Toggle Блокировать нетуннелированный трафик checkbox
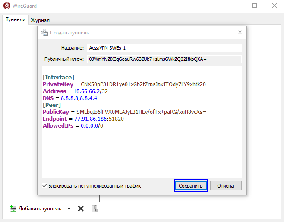The height and width of the screenshot is (222, 284). coord(44,186)
